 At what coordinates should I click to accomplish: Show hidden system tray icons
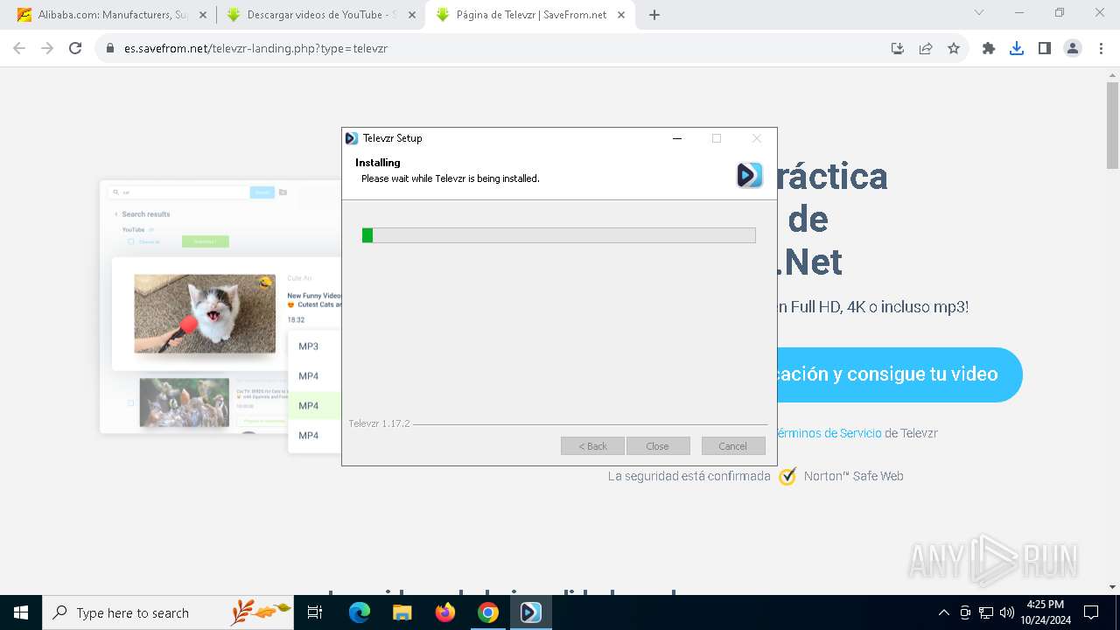943,612
